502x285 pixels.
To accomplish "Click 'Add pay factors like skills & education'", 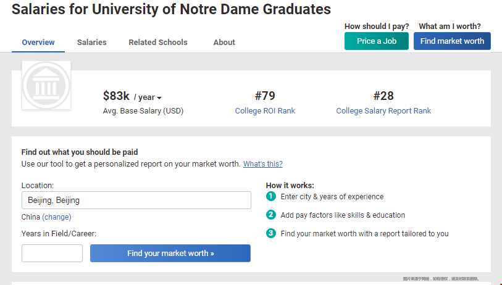I will (x=343, y=215).
